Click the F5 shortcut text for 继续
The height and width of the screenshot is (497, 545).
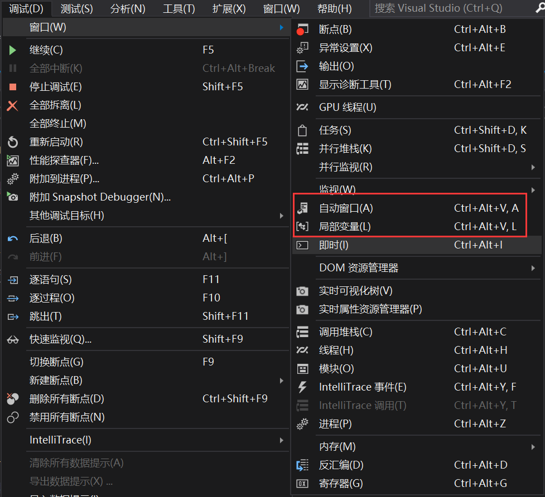[x=208, y=50]
